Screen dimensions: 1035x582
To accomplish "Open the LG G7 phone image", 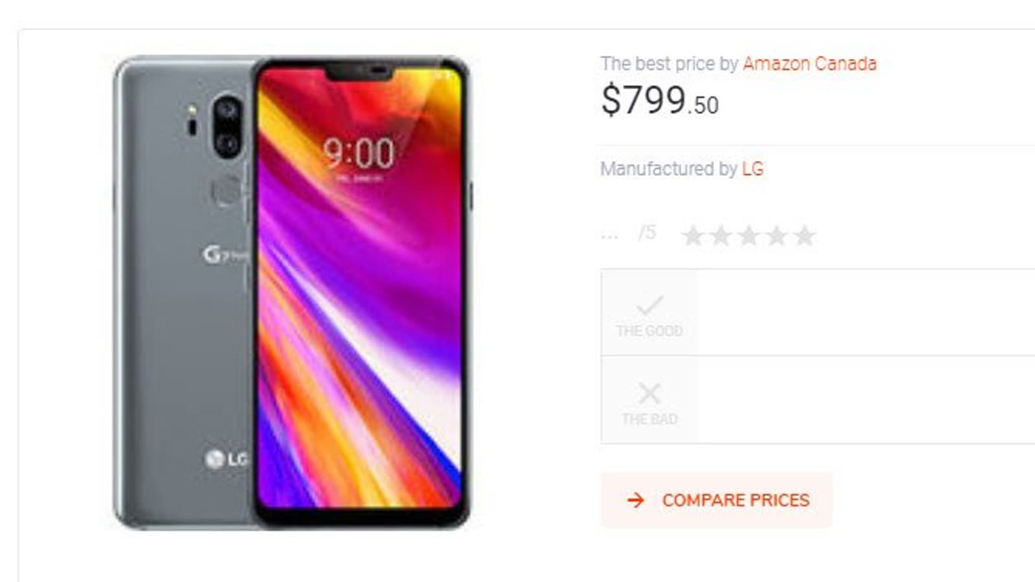I will 292,292.
